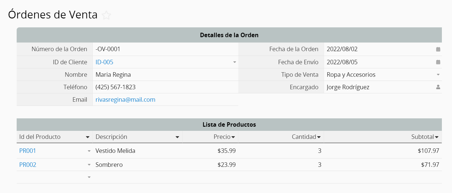Viewport: 452px width, 193px height.
Task: Open calendar picker for Fecha de Envío
Action: tap(438, 62)
